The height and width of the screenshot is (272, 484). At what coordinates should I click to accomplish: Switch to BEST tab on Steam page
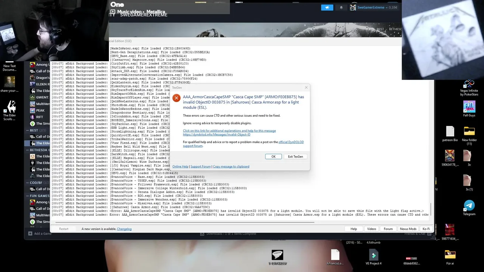[x=380, y=29]
